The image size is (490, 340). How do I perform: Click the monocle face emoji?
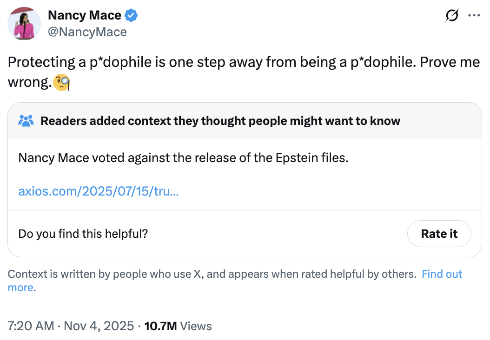tap(61, 83)
